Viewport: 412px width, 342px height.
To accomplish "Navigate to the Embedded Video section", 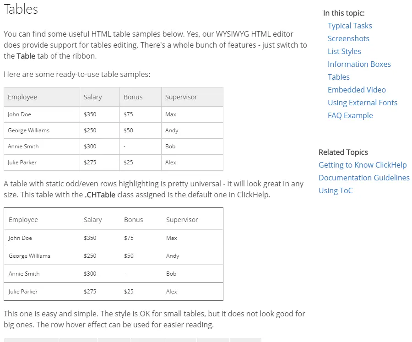I will 357,90.
